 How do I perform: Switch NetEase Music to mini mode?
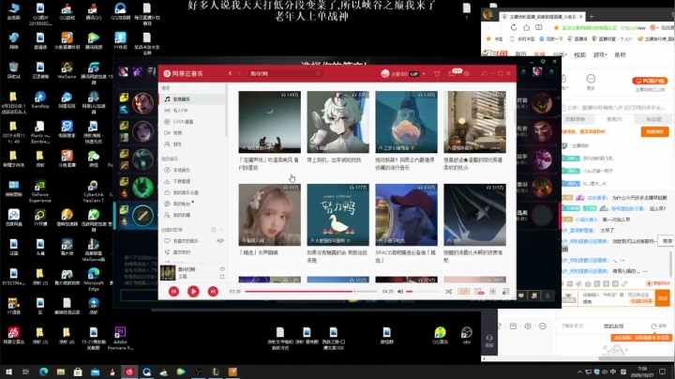click(x=484, y=74)
